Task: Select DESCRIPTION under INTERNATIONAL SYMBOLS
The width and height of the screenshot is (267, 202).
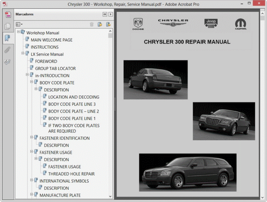Action: 56,188
